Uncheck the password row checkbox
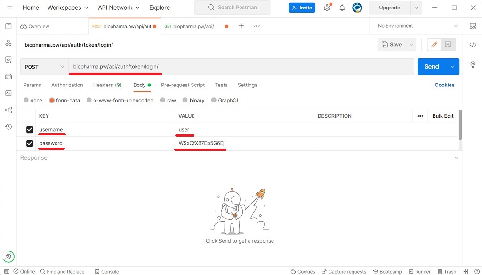The height and width of the screenshot is (275, 482). [x=30, y=143]
